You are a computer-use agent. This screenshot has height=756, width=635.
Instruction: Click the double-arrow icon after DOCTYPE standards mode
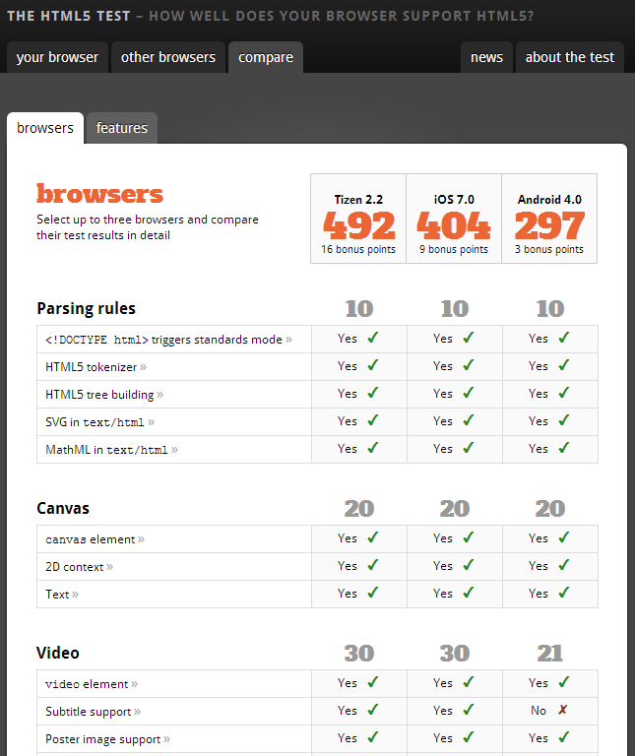tap(288, 340)
